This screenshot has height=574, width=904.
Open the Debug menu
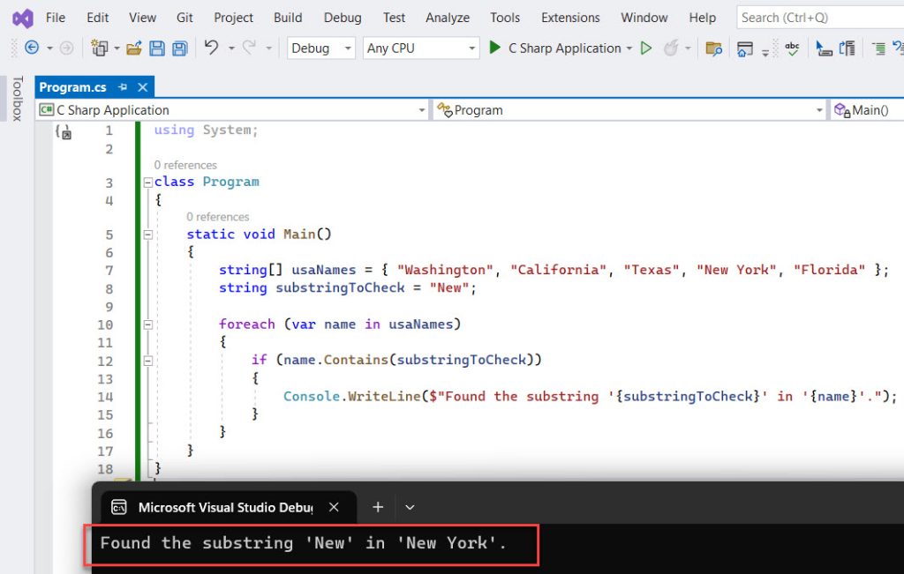click(342, 17)
